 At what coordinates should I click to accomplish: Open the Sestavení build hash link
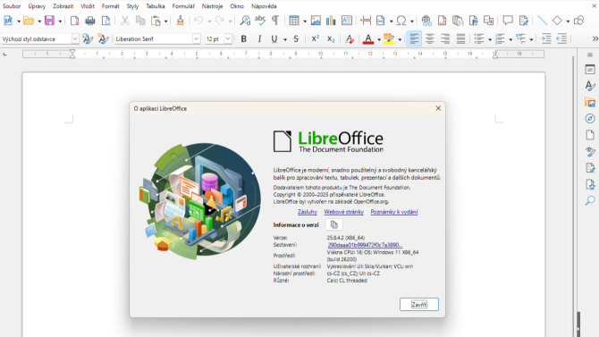[x=365, y=245]
